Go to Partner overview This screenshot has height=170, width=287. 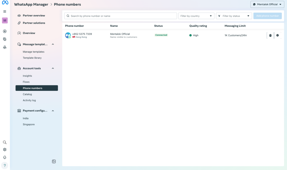[x=34, y=16]
